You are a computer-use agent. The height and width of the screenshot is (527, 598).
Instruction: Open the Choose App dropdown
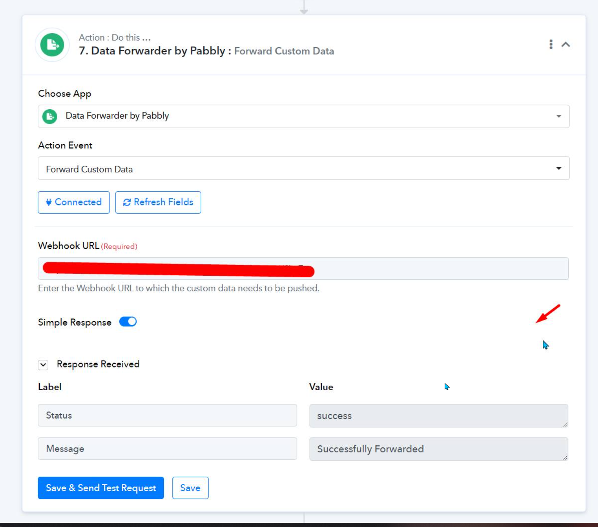click(x=303, y=117)
